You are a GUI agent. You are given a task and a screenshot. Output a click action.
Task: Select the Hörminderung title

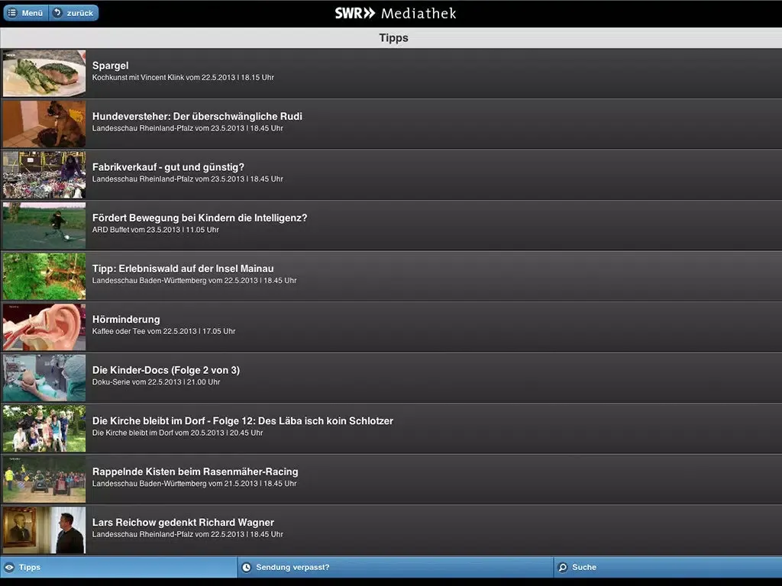[126, 320]
